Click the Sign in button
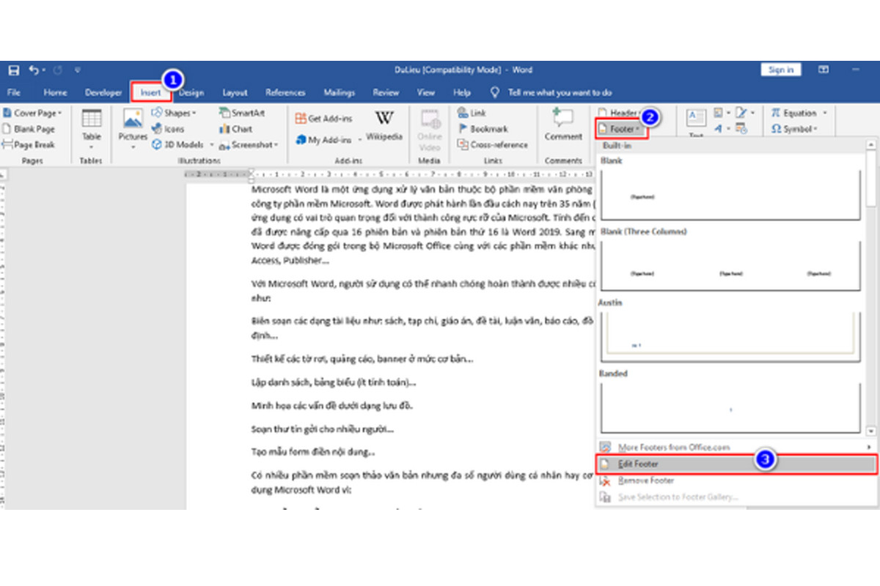 pyautogui.click(x=781, y=70)
